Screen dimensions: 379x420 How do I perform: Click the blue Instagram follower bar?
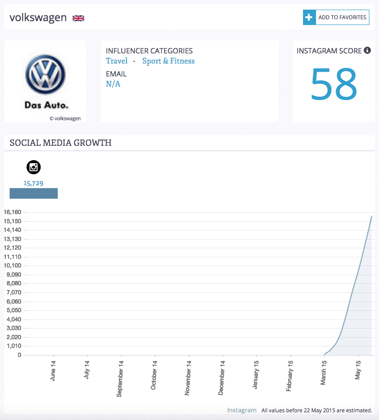tap(34, 193)
